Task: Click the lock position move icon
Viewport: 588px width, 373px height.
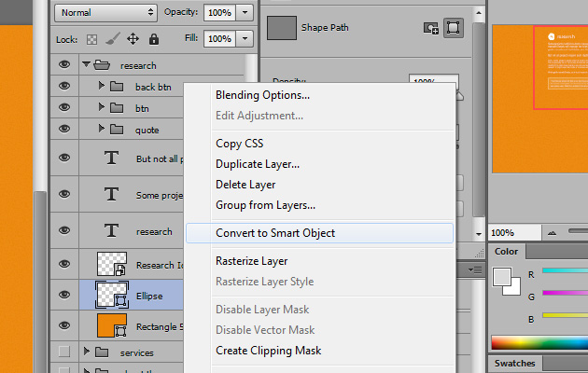Action: coord(133,39)
